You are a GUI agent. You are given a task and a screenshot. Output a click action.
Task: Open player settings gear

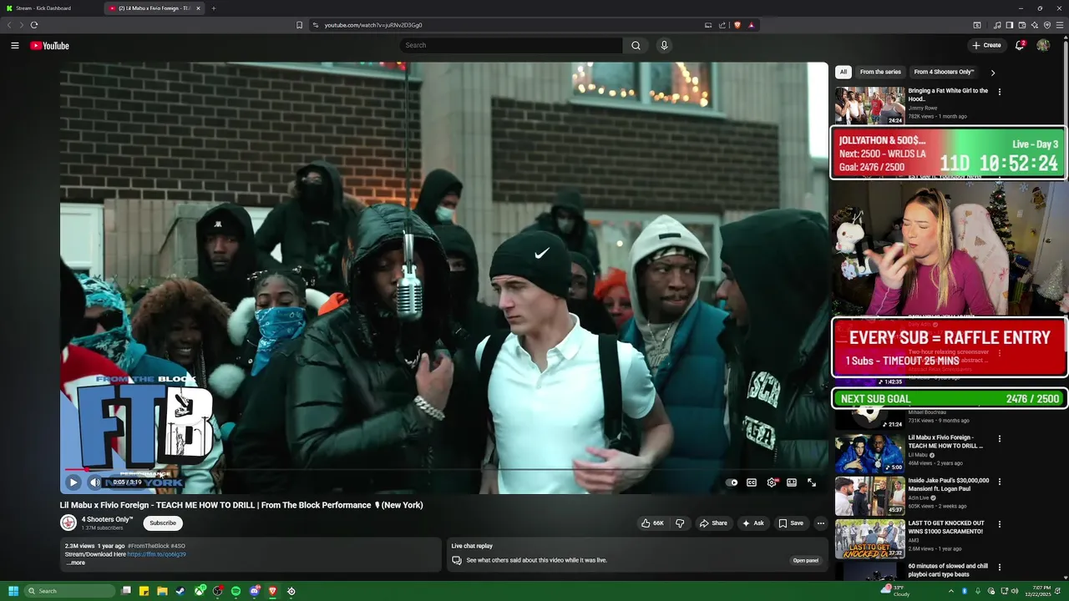pos(772,482)
